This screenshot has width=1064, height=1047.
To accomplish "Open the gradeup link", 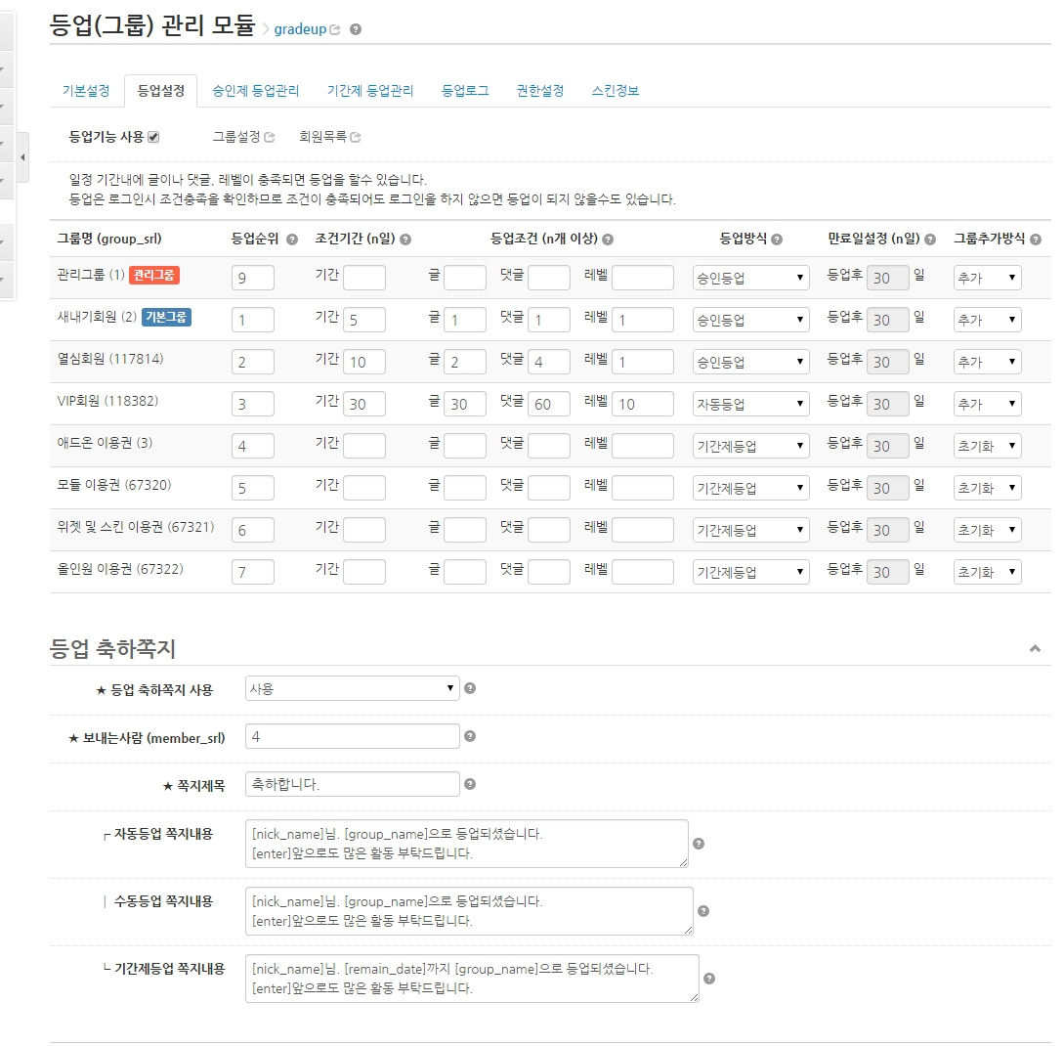I will 300,29.
